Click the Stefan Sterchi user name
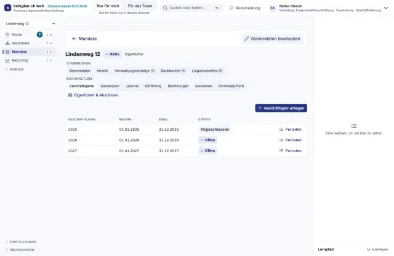This screenshot has height=256, width=394. point(291,6)
